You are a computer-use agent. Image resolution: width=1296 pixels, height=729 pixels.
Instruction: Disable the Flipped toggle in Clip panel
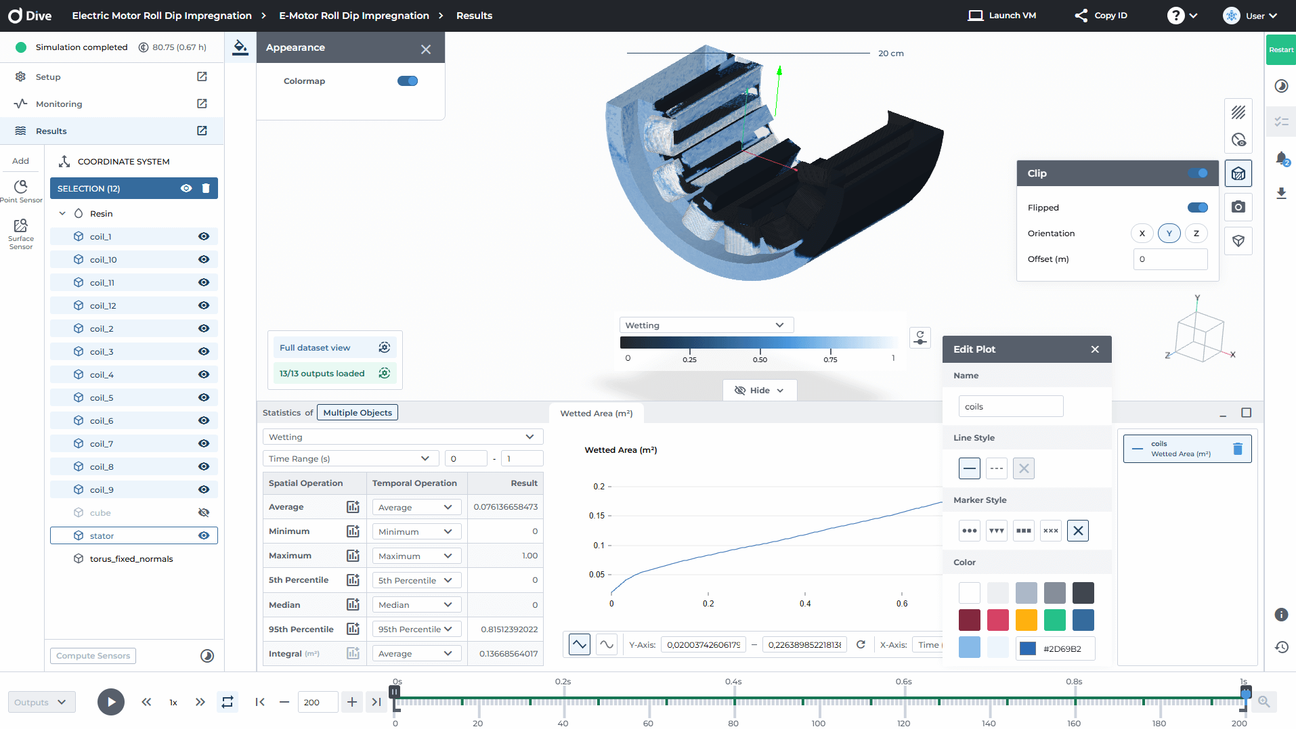coord(1197,207)
